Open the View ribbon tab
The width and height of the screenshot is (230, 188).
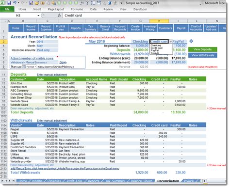click(x=123, y=9)
